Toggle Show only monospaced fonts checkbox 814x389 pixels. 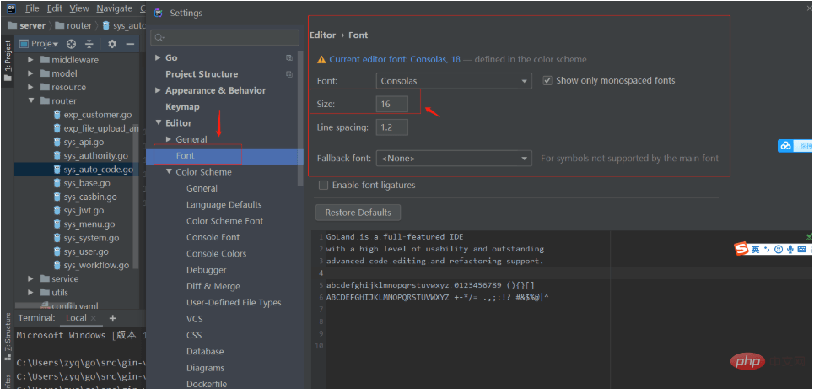pos(547,80)
